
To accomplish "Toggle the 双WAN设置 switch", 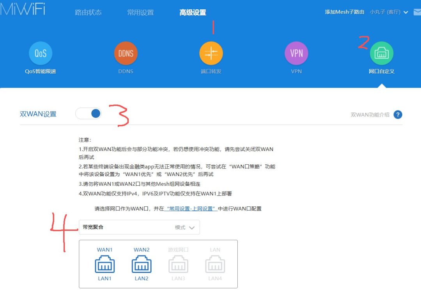I will coord(88,113).
